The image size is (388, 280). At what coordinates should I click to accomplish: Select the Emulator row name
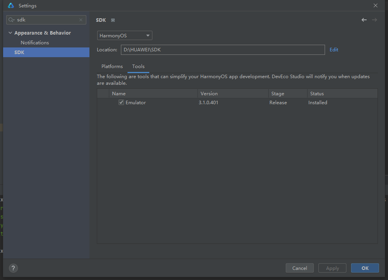point(136,103)
